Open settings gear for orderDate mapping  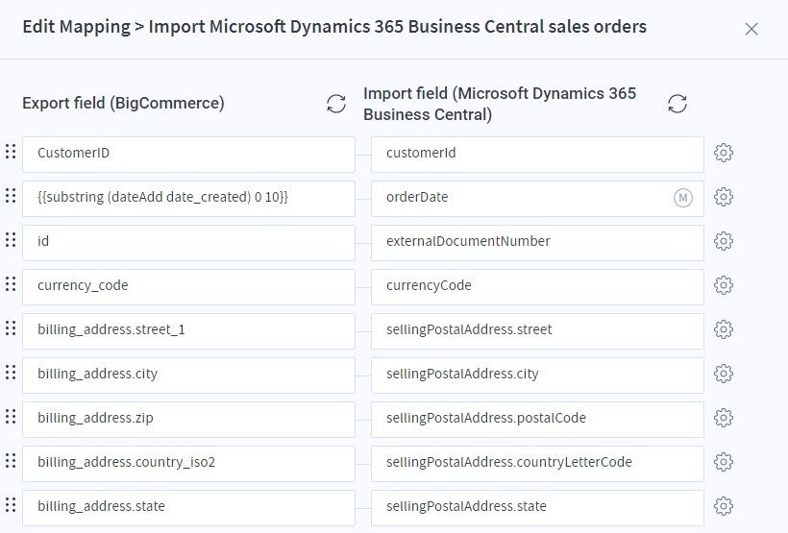[x=724, y=197]
